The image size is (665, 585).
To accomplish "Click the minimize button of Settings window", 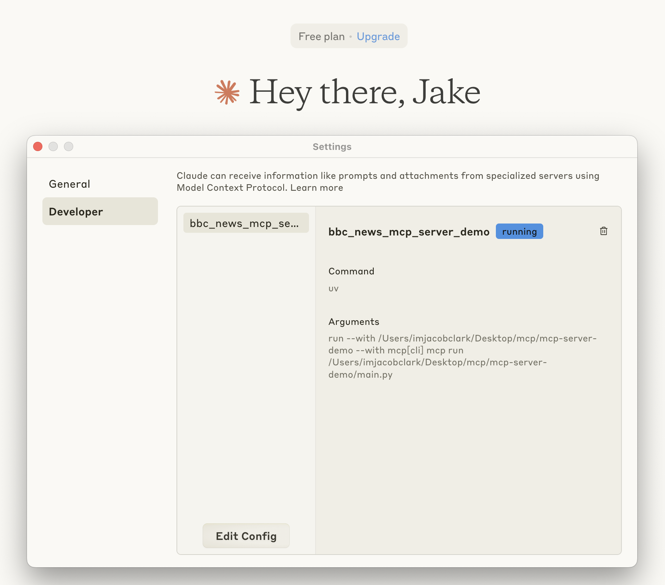I will click(53, 146).
